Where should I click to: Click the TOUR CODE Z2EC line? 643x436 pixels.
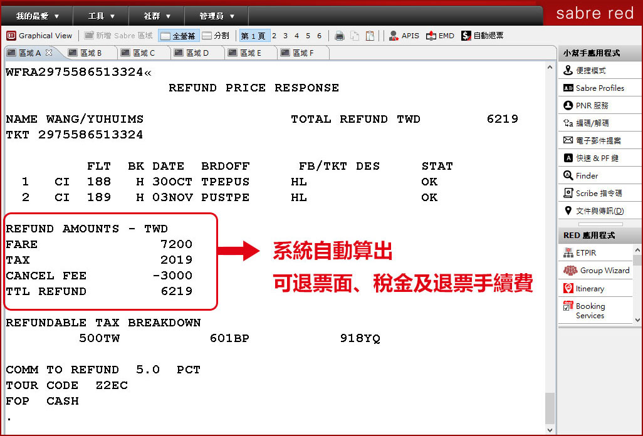(x=67, y=386)
